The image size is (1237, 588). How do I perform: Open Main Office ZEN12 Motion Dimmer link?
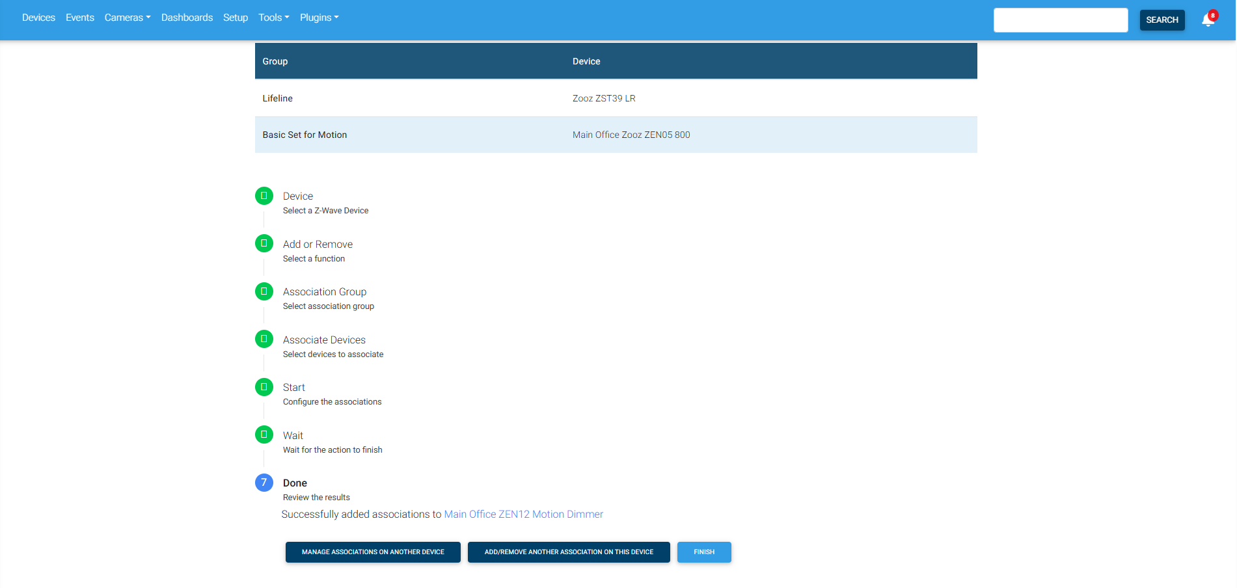(523, 514)
